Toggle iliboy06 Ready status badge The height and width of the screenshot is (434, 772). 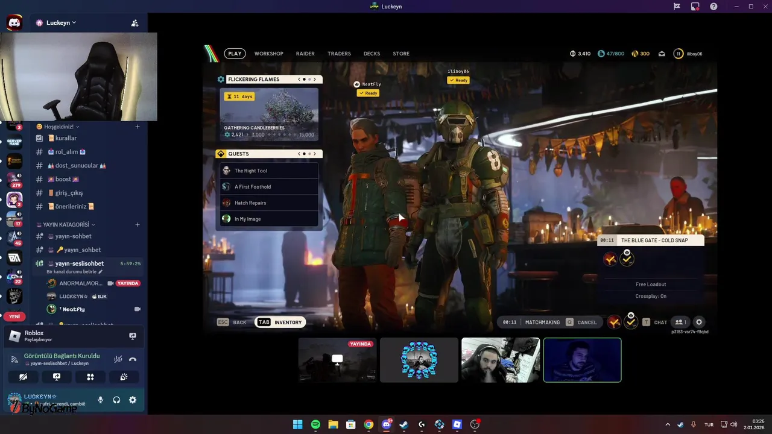(458, 80)
